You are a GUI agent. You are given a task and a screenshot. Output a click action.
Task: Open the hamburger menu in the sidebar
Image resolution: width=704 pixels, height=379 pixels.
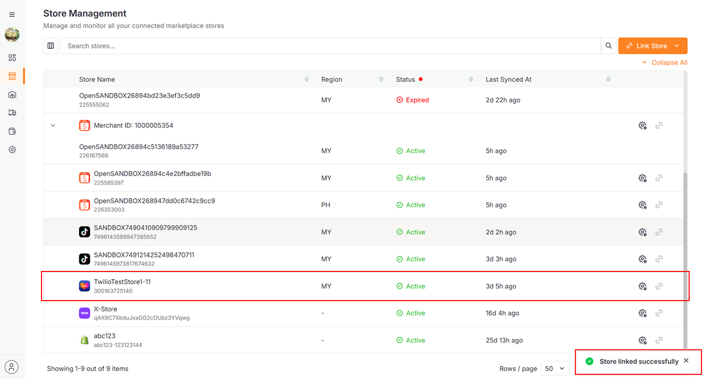(12, 15)
